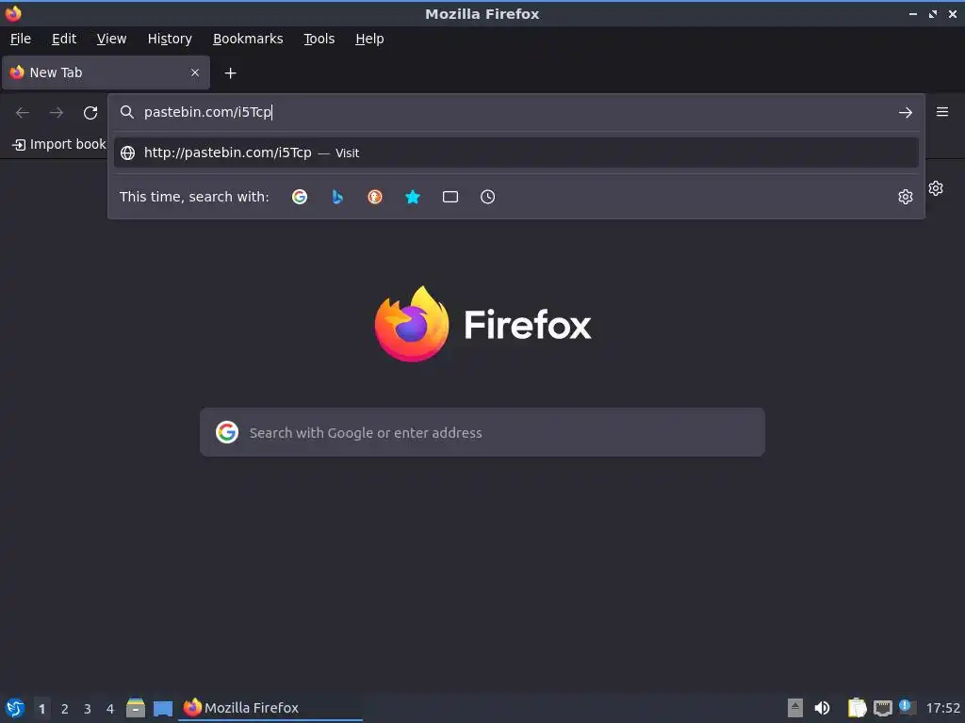This screenshot has width=965, height=723.
Task: Focus the Search with Google page box
Action: click(482, 432)
